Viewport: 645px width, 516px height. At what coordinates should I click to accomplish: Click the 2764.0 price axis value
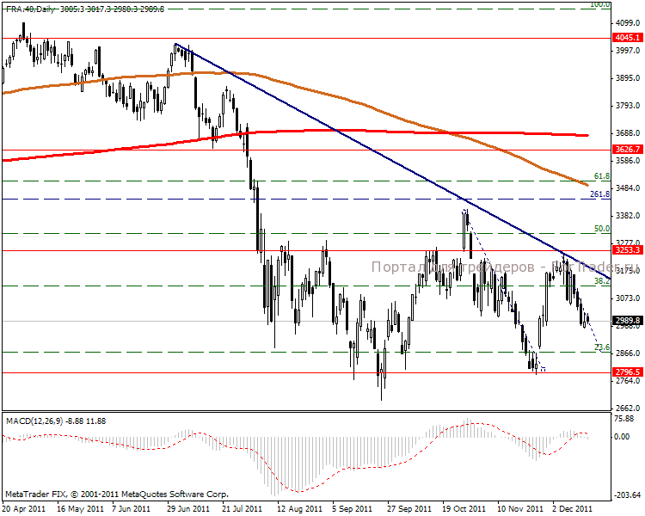pyautogui.click(x=628, y=381)
